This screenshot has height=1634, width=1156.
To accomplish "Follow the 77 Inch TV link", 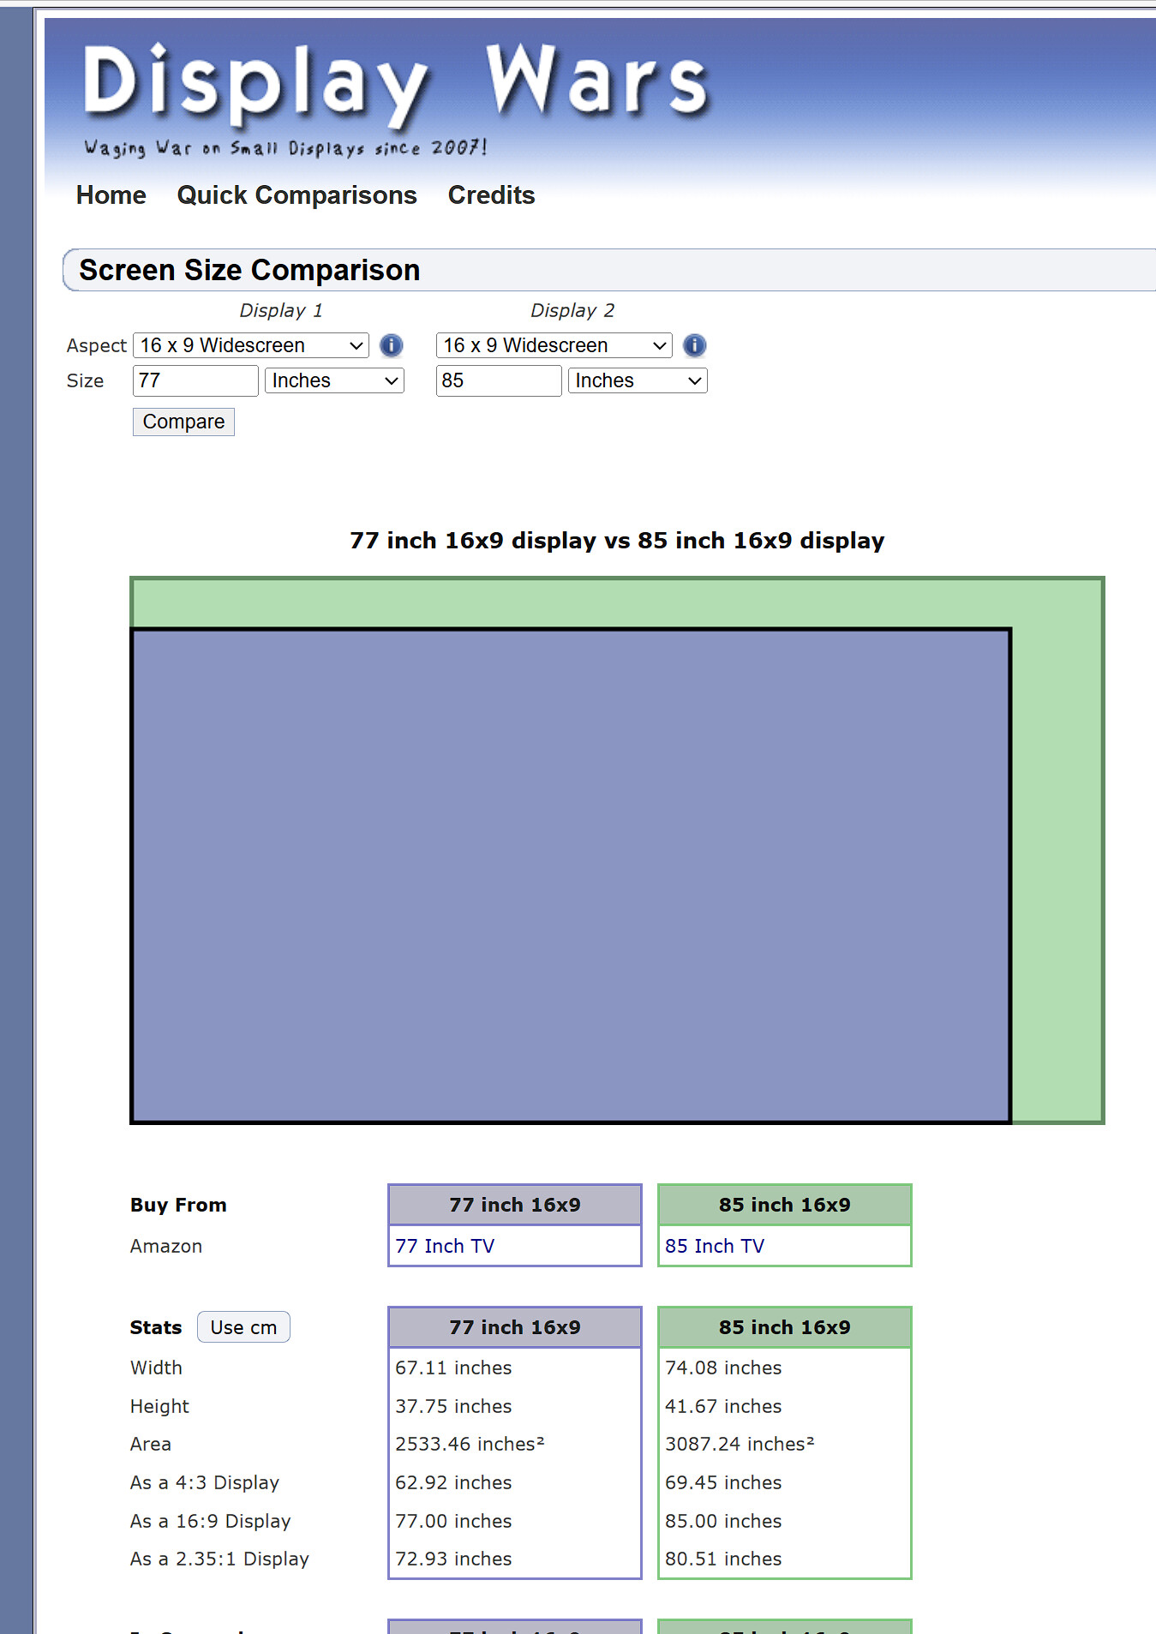I will (x=445, y=1246).
